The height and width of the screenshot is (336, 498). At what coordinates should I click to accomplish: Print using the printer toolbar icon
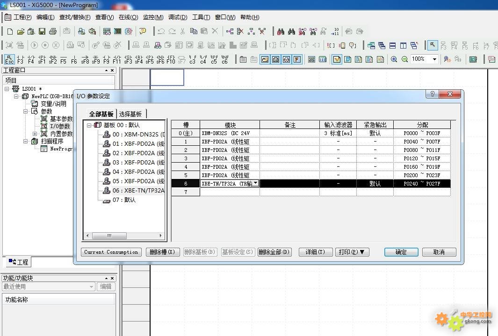point(53,31)
